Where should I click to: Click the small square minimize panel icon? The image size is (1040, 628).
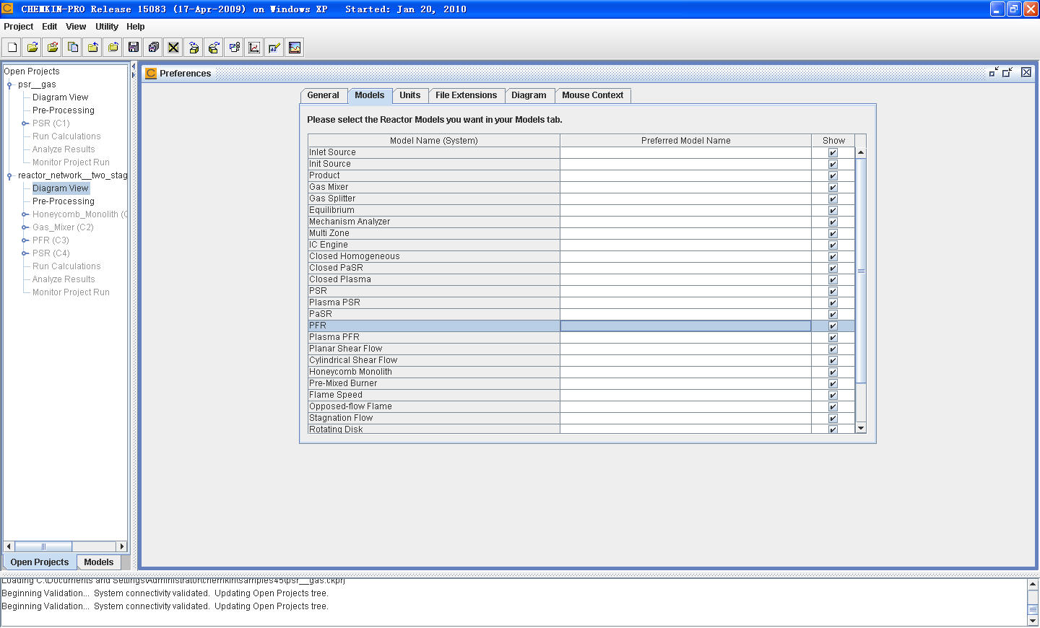[994, 72]
